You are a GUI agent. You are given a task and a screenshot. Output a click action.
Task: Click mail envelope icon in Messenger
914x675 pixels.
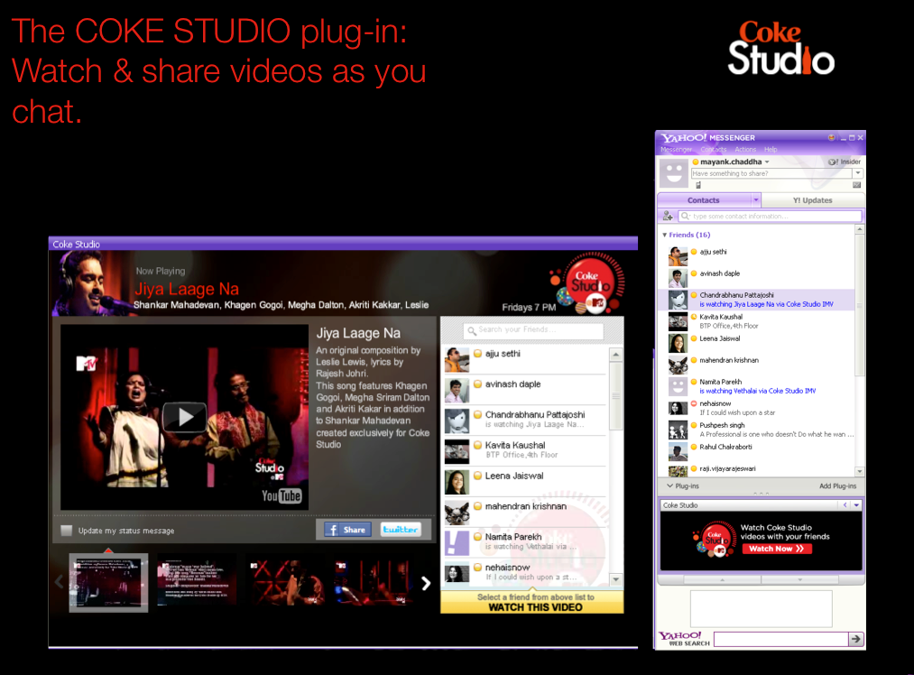click(856, 185)
